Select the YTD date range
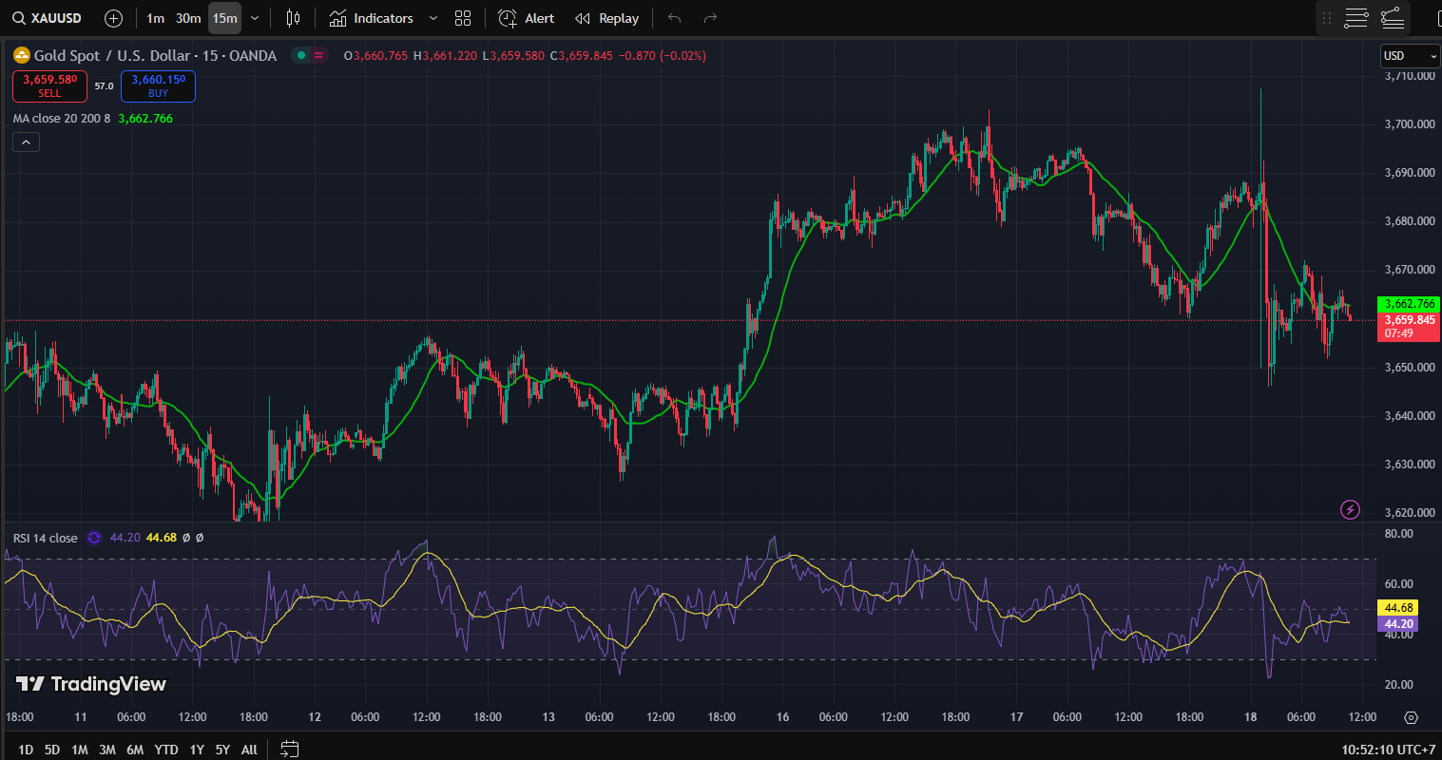1442x760 pixels. [166, 750]
